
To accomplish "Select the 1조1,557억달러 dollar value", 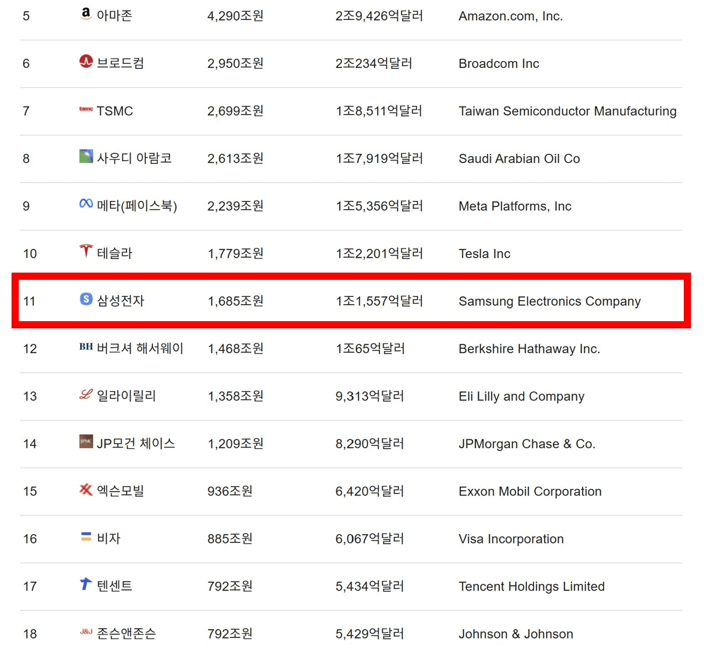I will 379,301.
